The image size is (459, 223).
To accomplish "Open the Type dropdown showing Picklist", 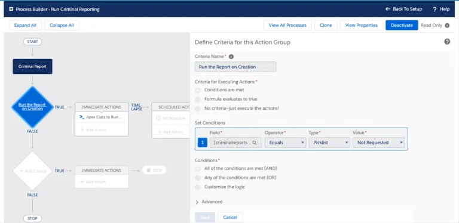I will tap(329, 143).
